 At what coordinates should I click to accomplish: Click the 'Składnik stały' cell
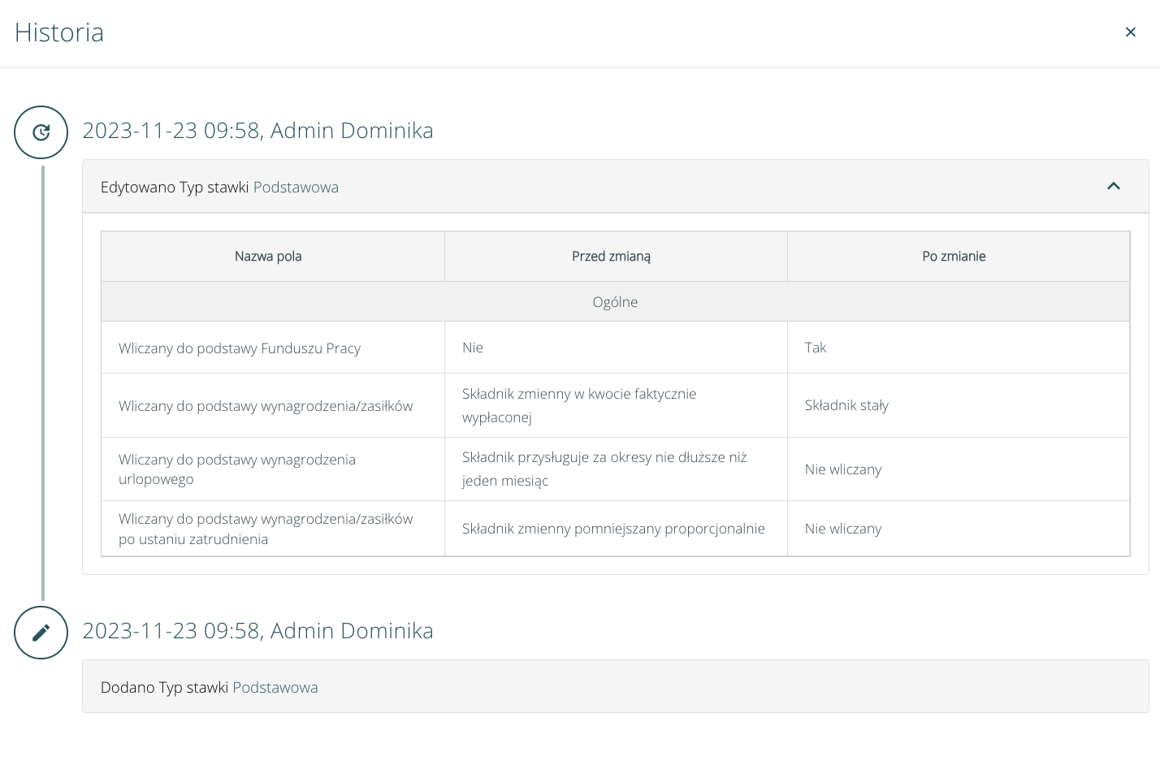(846, 405)
